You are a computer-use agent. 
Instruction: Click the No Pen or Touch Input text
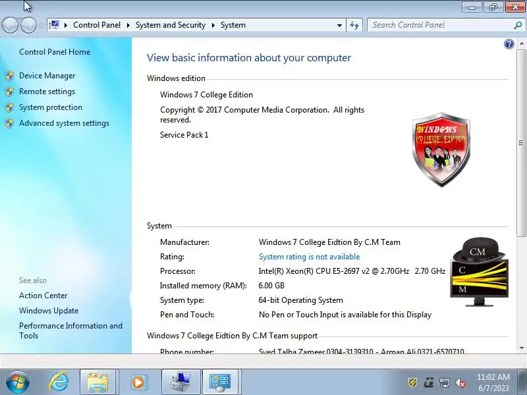(x=345, y=315)
